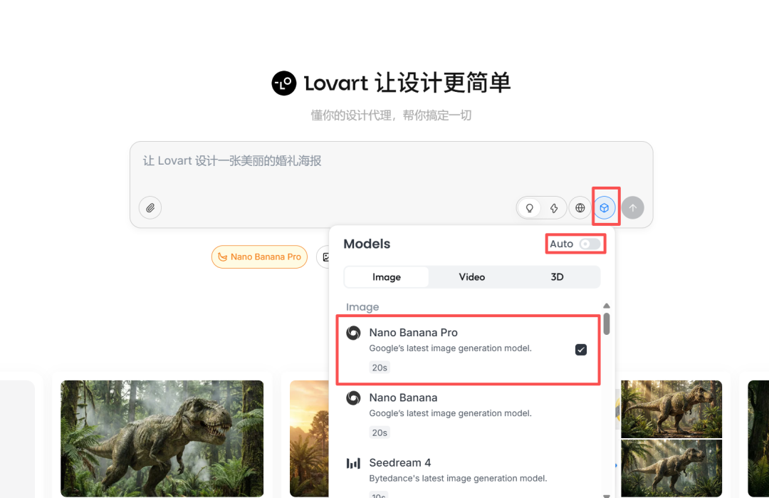Click the Lovart logo icon
This screenshot has width=769, height=498.
tap(283, 83)
